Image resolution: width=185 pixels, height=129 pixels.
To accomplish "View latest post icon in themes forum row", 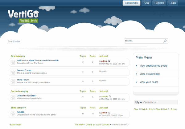I will 109,61.
